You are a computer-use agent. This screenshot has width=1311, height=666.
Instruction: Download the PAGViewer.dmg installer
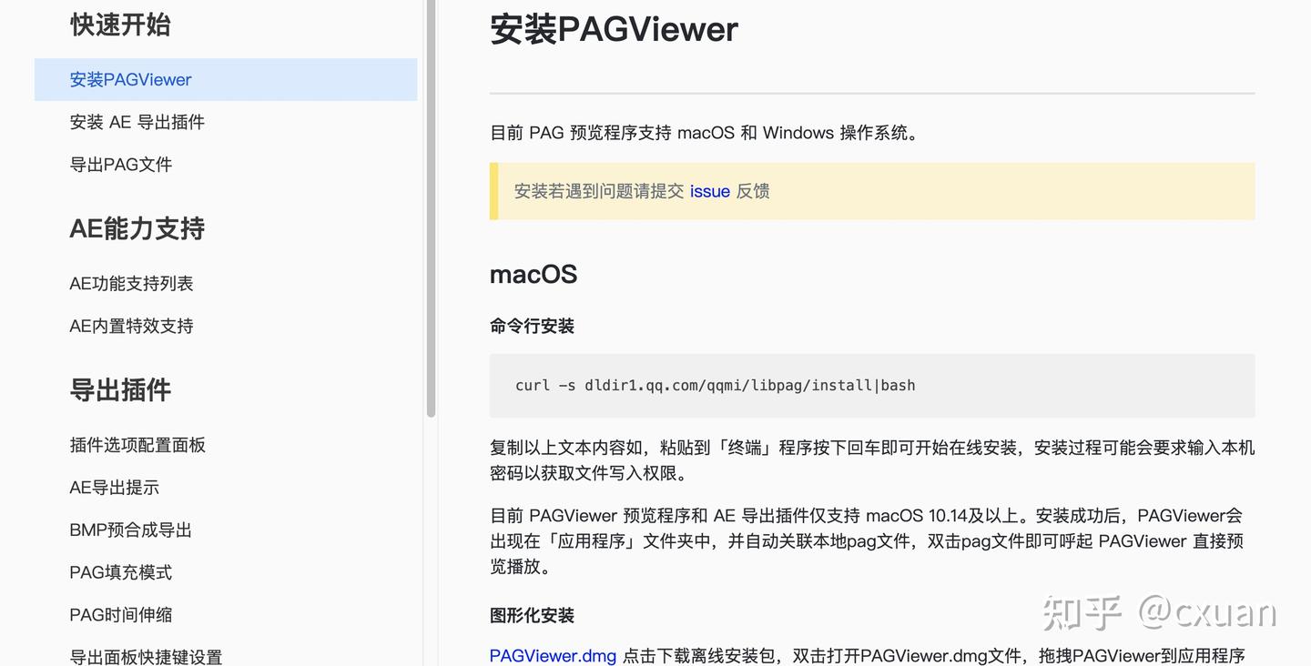coord(553,655)
